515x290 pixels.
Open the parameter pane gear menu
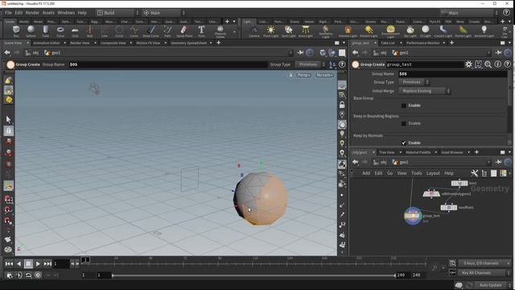(x=468, y=64)
